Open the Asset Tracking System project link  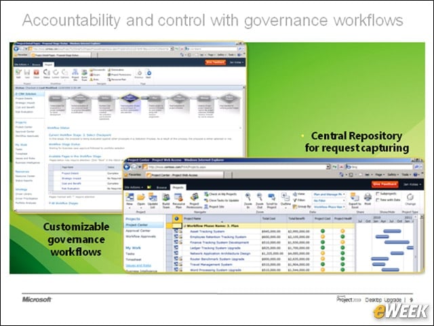[207, 232]
